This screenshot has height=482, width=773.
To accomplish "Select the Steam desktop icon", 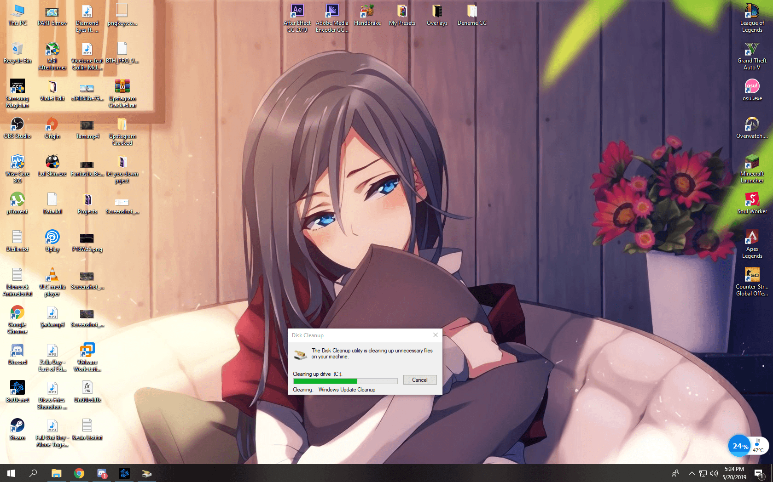I will pyautogui.click(x=17, y=430).
